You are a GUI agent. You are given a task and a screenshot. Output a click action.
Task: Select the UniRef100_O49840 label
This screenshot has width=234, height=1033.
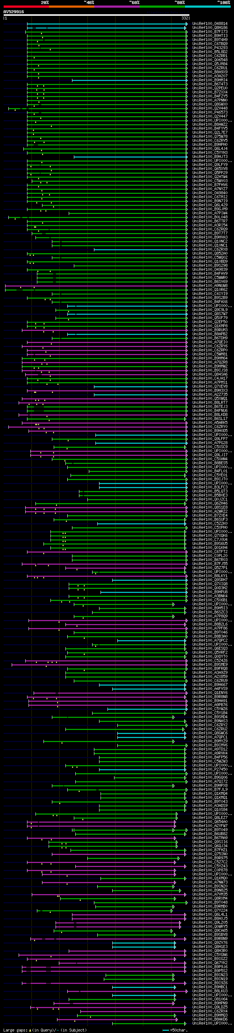point(210,193)
